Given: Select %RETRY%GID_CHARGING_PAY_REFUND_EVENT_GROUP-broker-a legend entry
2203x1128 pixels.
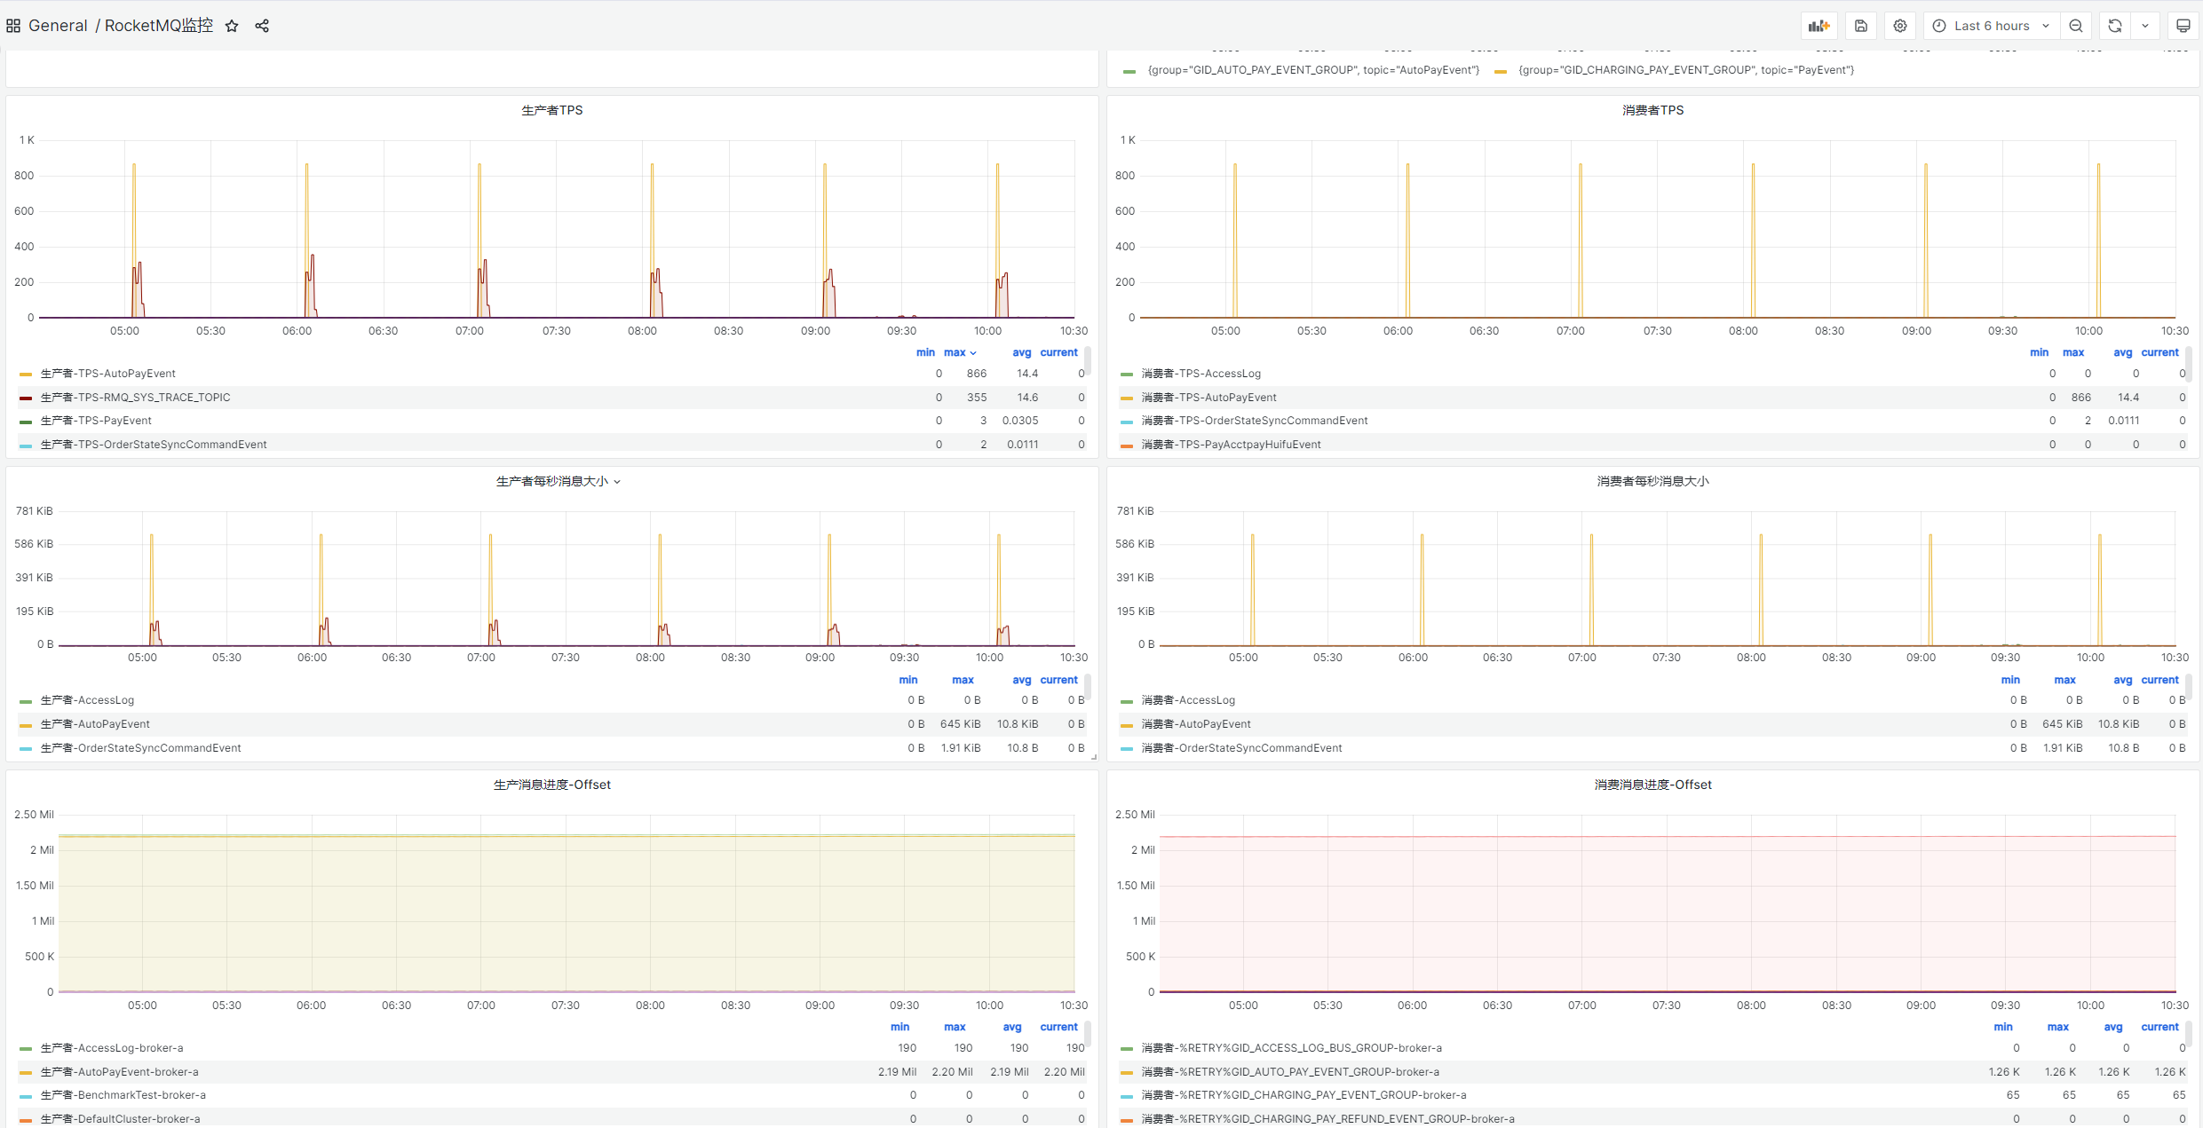Looking at the screenshot, I should 1327,1119.
